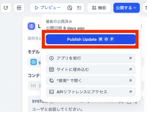The image size is (147, 113).
Task: Open the run history clock icon
Action: tap(70, 8)
